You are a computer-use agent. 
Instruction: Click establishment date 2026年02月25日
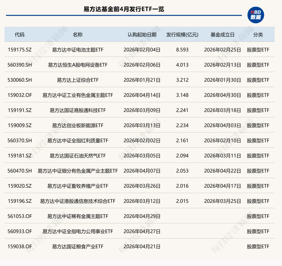(222, 50)
